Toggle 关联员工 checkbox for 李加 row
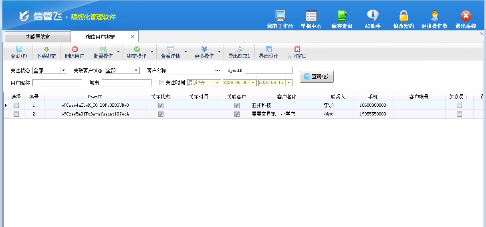The height and width of the screenshot is (227, 486). (x=459, y=106)
